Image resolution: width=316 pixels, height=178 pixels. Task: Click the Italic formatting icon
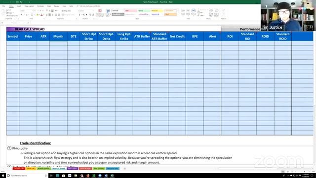point(24,15)
